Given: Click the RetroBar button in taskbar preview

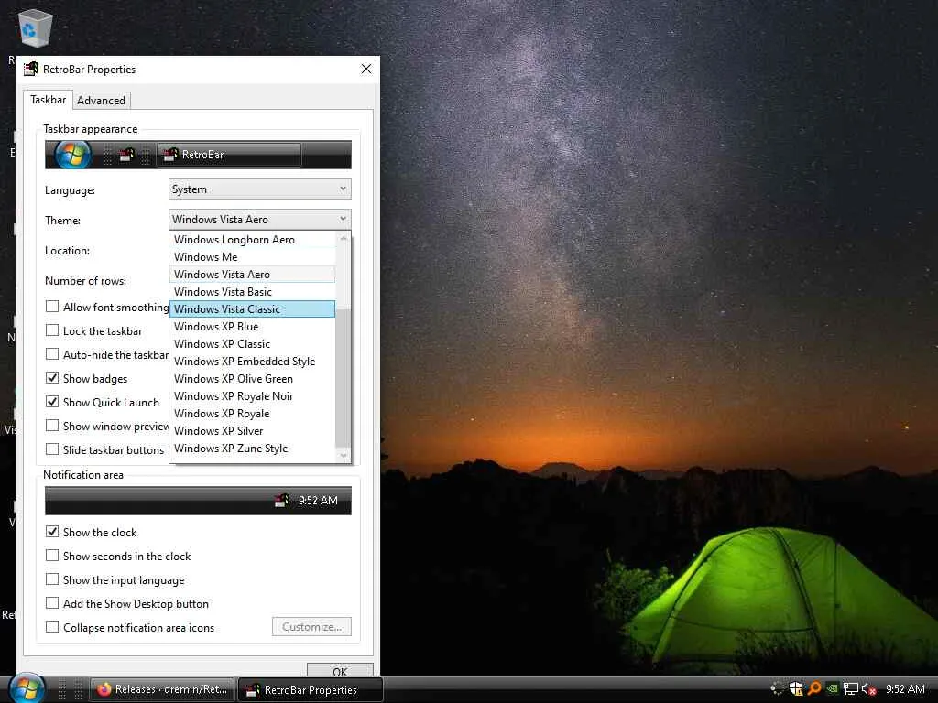Looking at the screenshot, I should (x=229, y=155).
